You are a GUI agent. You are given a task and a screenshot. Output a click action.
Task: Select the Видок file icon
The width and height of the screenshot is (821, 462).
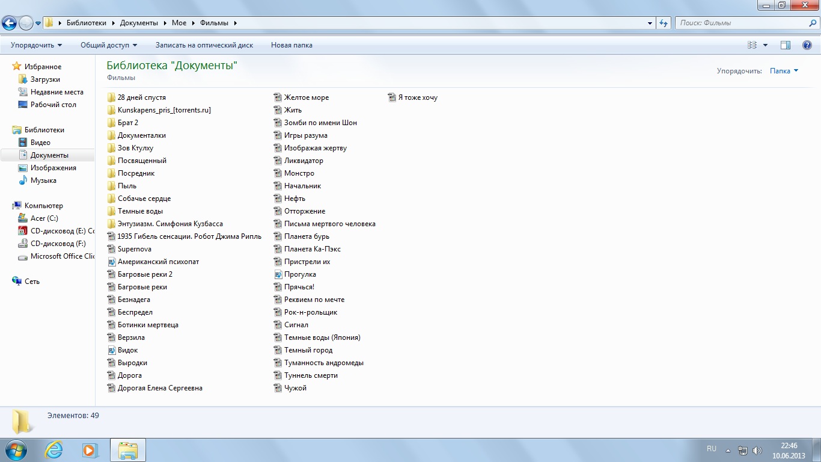[x=112, y=350]
